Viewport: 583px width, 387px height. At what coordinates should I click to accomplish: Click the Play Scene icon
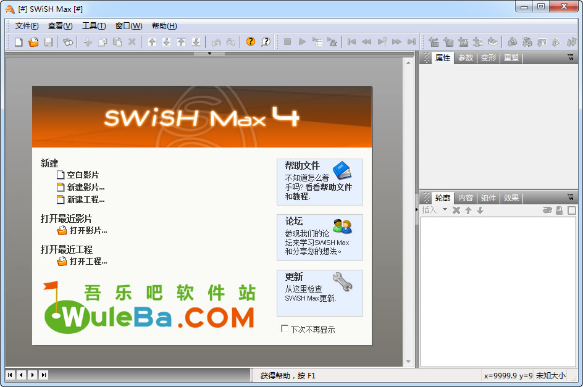[317, 41]
